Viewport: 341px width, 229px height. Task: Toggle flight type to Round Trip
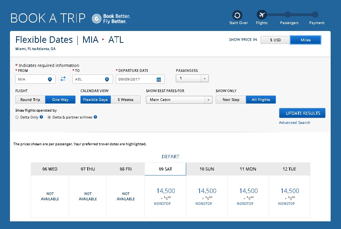coord(30,100)
